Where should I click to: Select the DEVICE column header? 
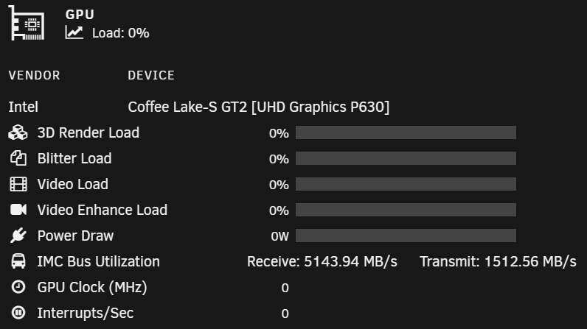point(151,75)
